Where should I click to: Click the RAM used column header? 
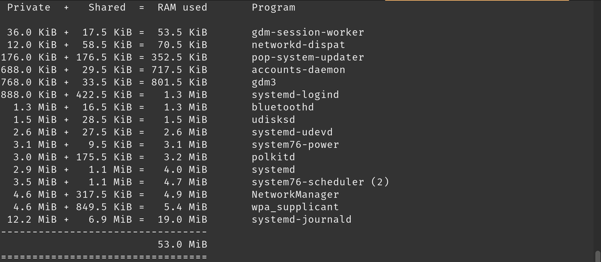[183, 8]
